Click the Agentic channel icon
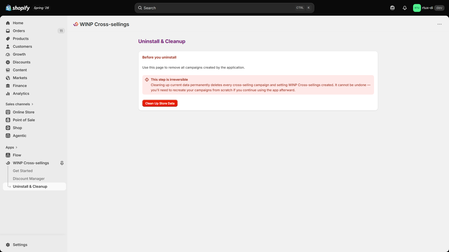The image size is (449, 252). tap(8, 136)
